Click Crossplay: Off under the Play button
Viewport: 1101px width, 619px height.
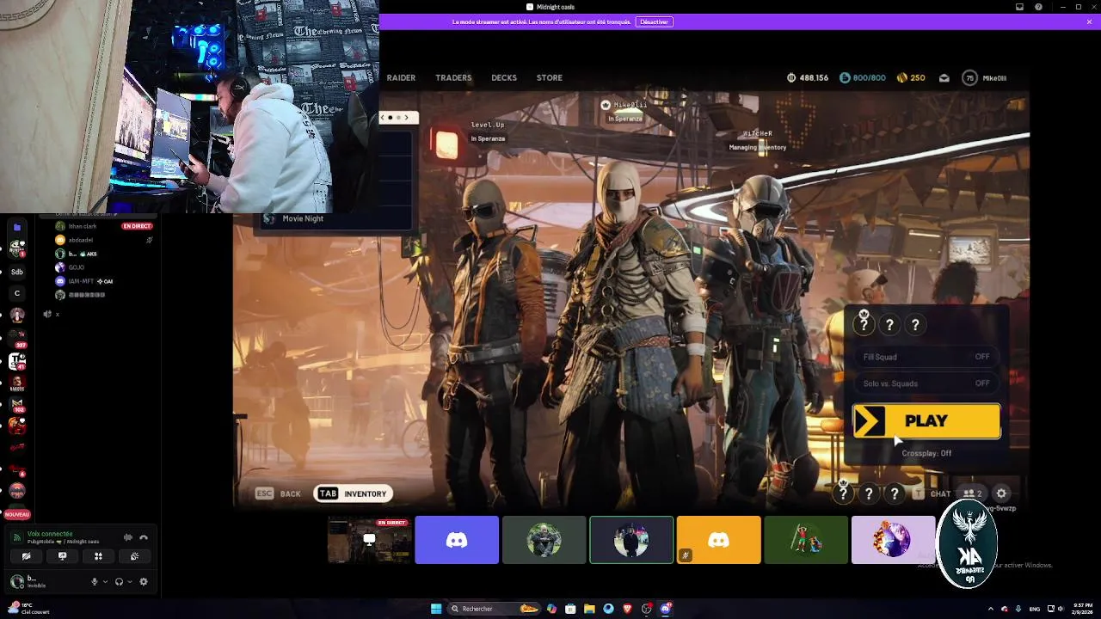click(x=926, y=453)
